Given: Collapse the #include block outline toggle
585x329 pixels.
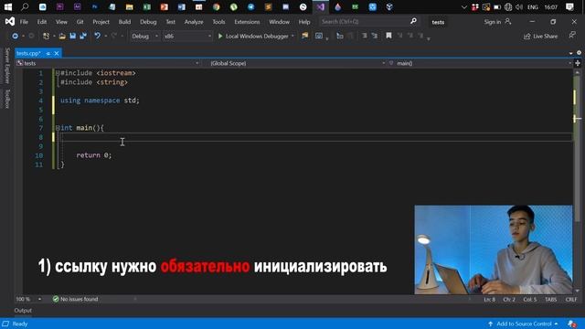Looking at the screenshot, I should tap(58, 73).
